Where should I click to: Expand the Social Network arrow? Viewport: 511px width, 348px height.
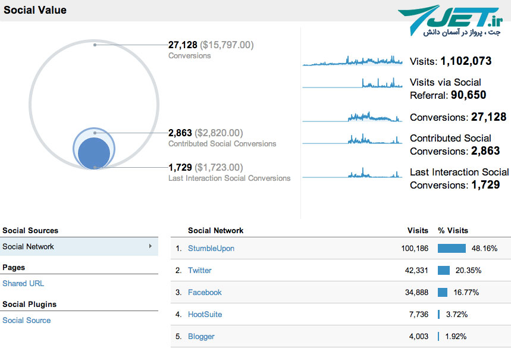(151, 246)
